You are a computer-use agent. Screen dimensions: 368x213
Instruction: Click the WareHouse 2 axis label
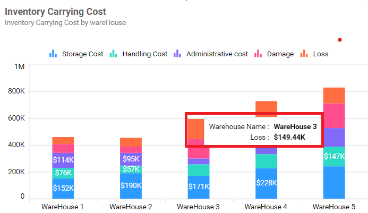pos(131,207)
